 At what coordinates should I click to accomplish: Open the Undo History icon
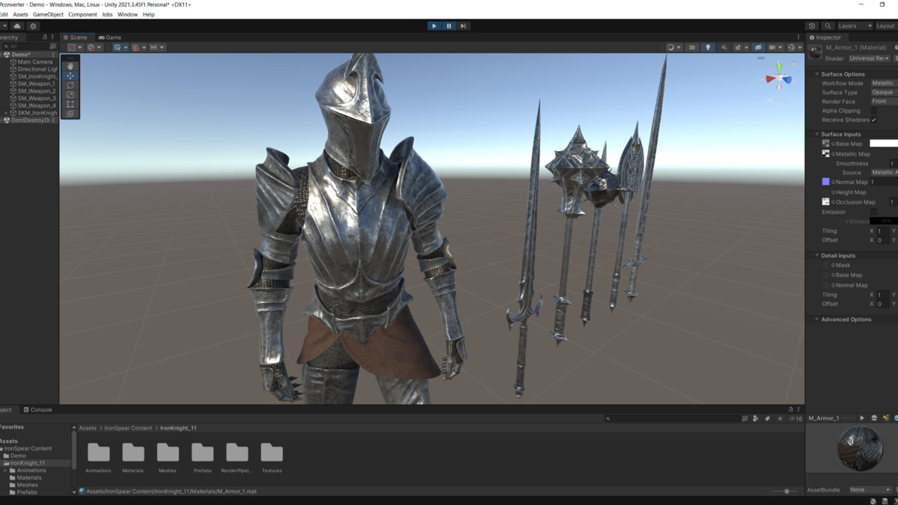812,26
